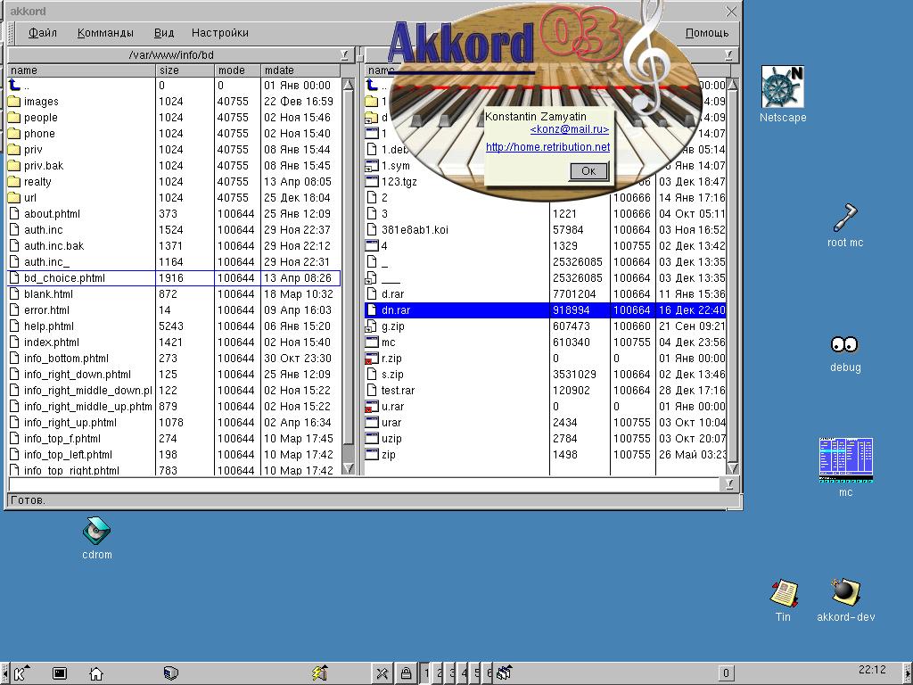Open the Настройки menu
Viewport: 913px width, 685px height.
click(220, 33)
